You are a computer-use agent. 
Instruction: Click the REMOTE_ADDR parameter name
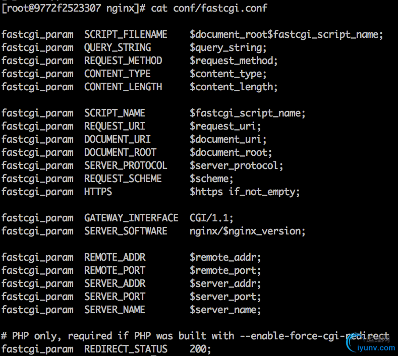tap(115, 257)
